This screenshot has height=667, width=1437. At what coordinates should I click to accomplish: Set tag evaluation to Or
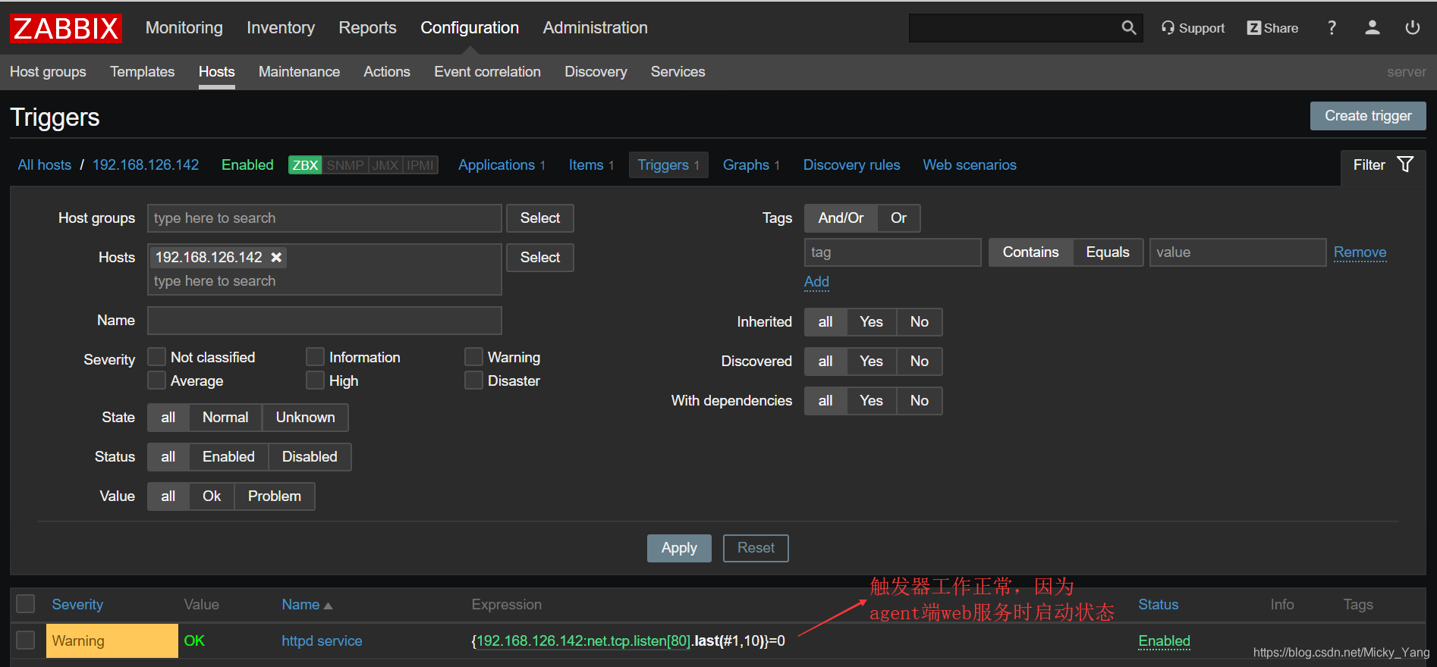[899, 218]
